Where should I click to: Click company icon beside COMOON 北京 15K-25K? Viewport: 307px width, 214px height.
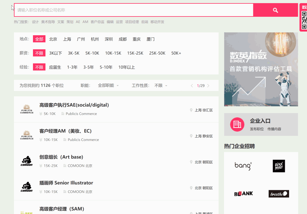pos(65,166)
